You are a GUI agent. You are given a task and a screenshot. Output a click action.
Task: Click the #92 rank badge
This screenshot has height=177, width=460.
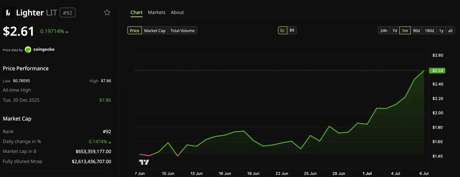67,13
